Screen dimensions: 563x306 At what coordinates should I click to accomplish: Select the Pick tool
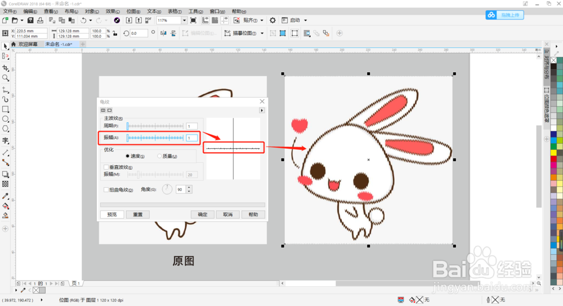(x=6, y=46)
